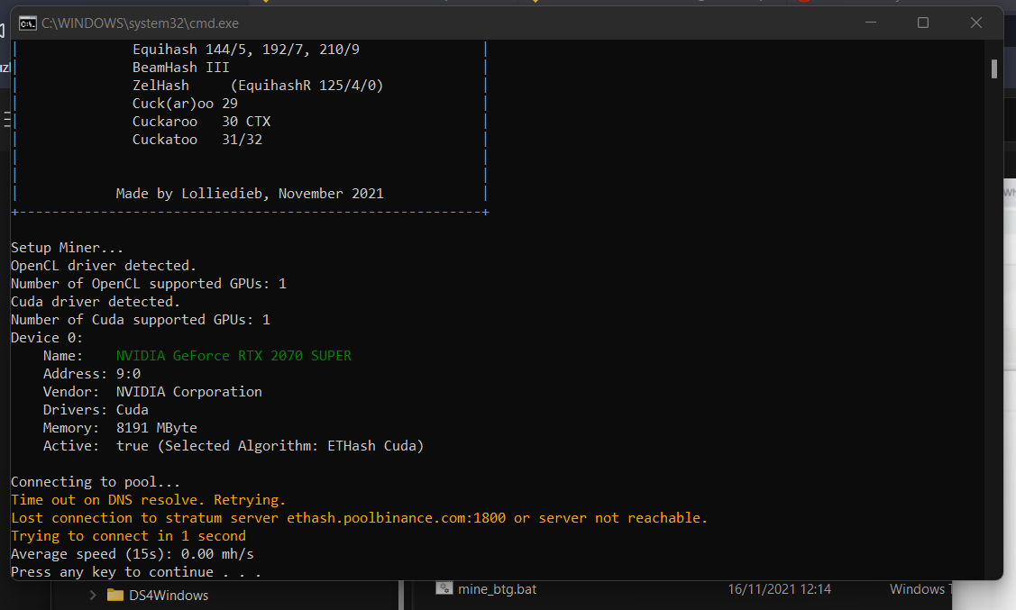Maximize the cmd.exe window

pos(922,23)
